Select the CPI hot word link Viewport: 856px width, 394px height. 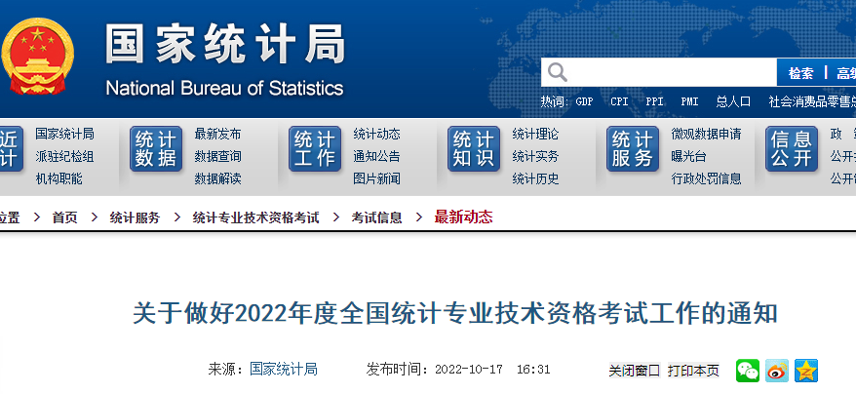pyautogui.click(x=619, y=101)
